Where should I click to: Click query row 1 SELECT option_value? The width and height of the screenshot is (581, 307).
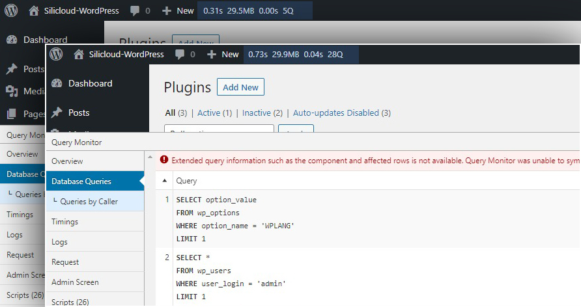coord(367,219)
